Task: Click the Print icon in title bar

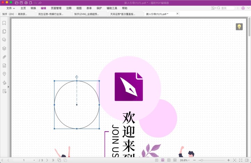Action: (26, 3)
